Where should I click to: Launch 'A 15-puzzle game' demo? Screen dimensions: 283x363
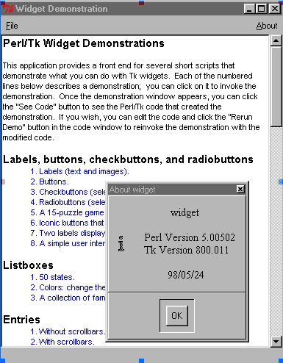point(67,212)
